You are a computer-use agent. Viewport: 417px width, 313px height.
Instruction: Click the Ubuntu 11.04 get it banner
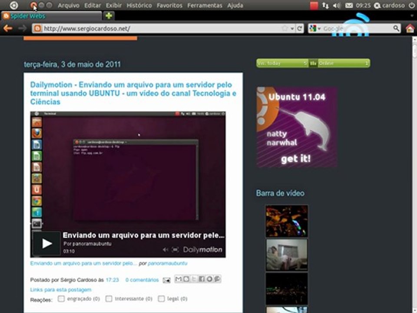[x=297, y=127]
